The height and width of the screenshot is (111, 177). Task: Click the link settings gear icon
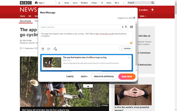point(55,49)
